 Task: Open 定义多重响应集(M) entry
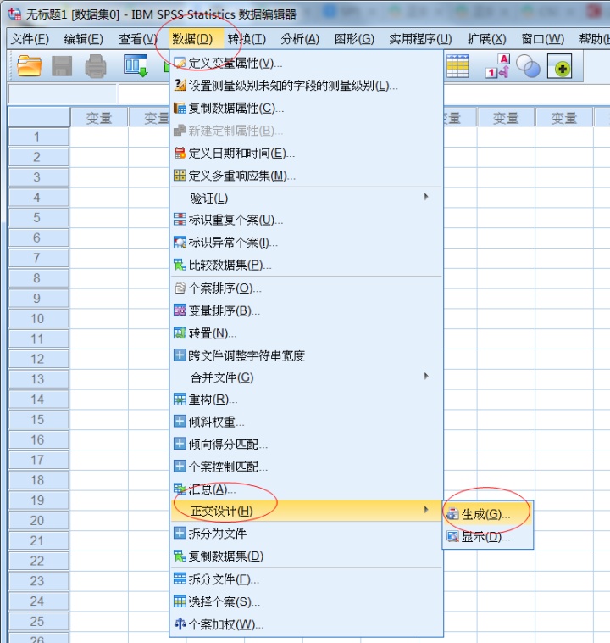(306, 176)
